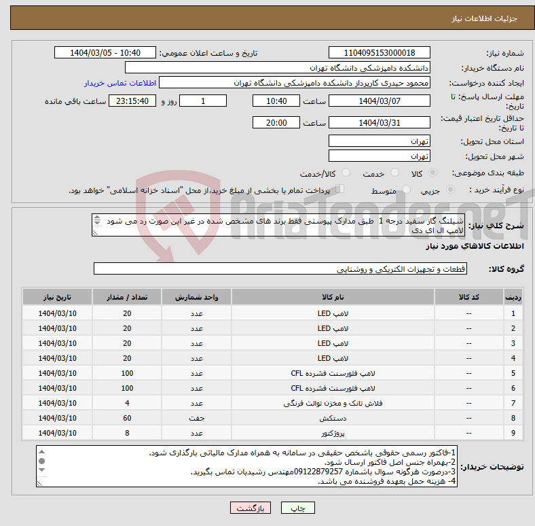535x526 pixels.
Task: Click the دستکش item name
Action: pos(333,418)
